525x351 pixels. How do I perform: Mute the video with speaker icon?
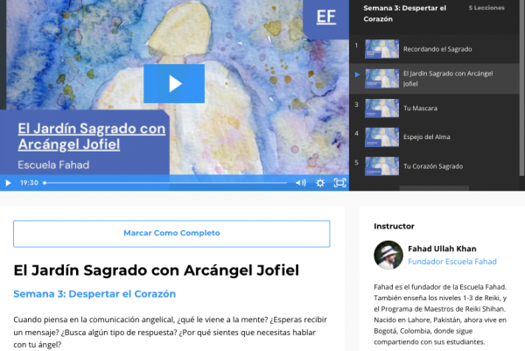[x=300, y=183]
